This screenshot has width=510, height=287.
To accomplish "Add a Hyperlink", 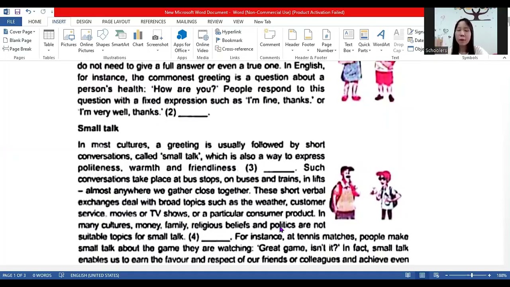I will point(228,32).
